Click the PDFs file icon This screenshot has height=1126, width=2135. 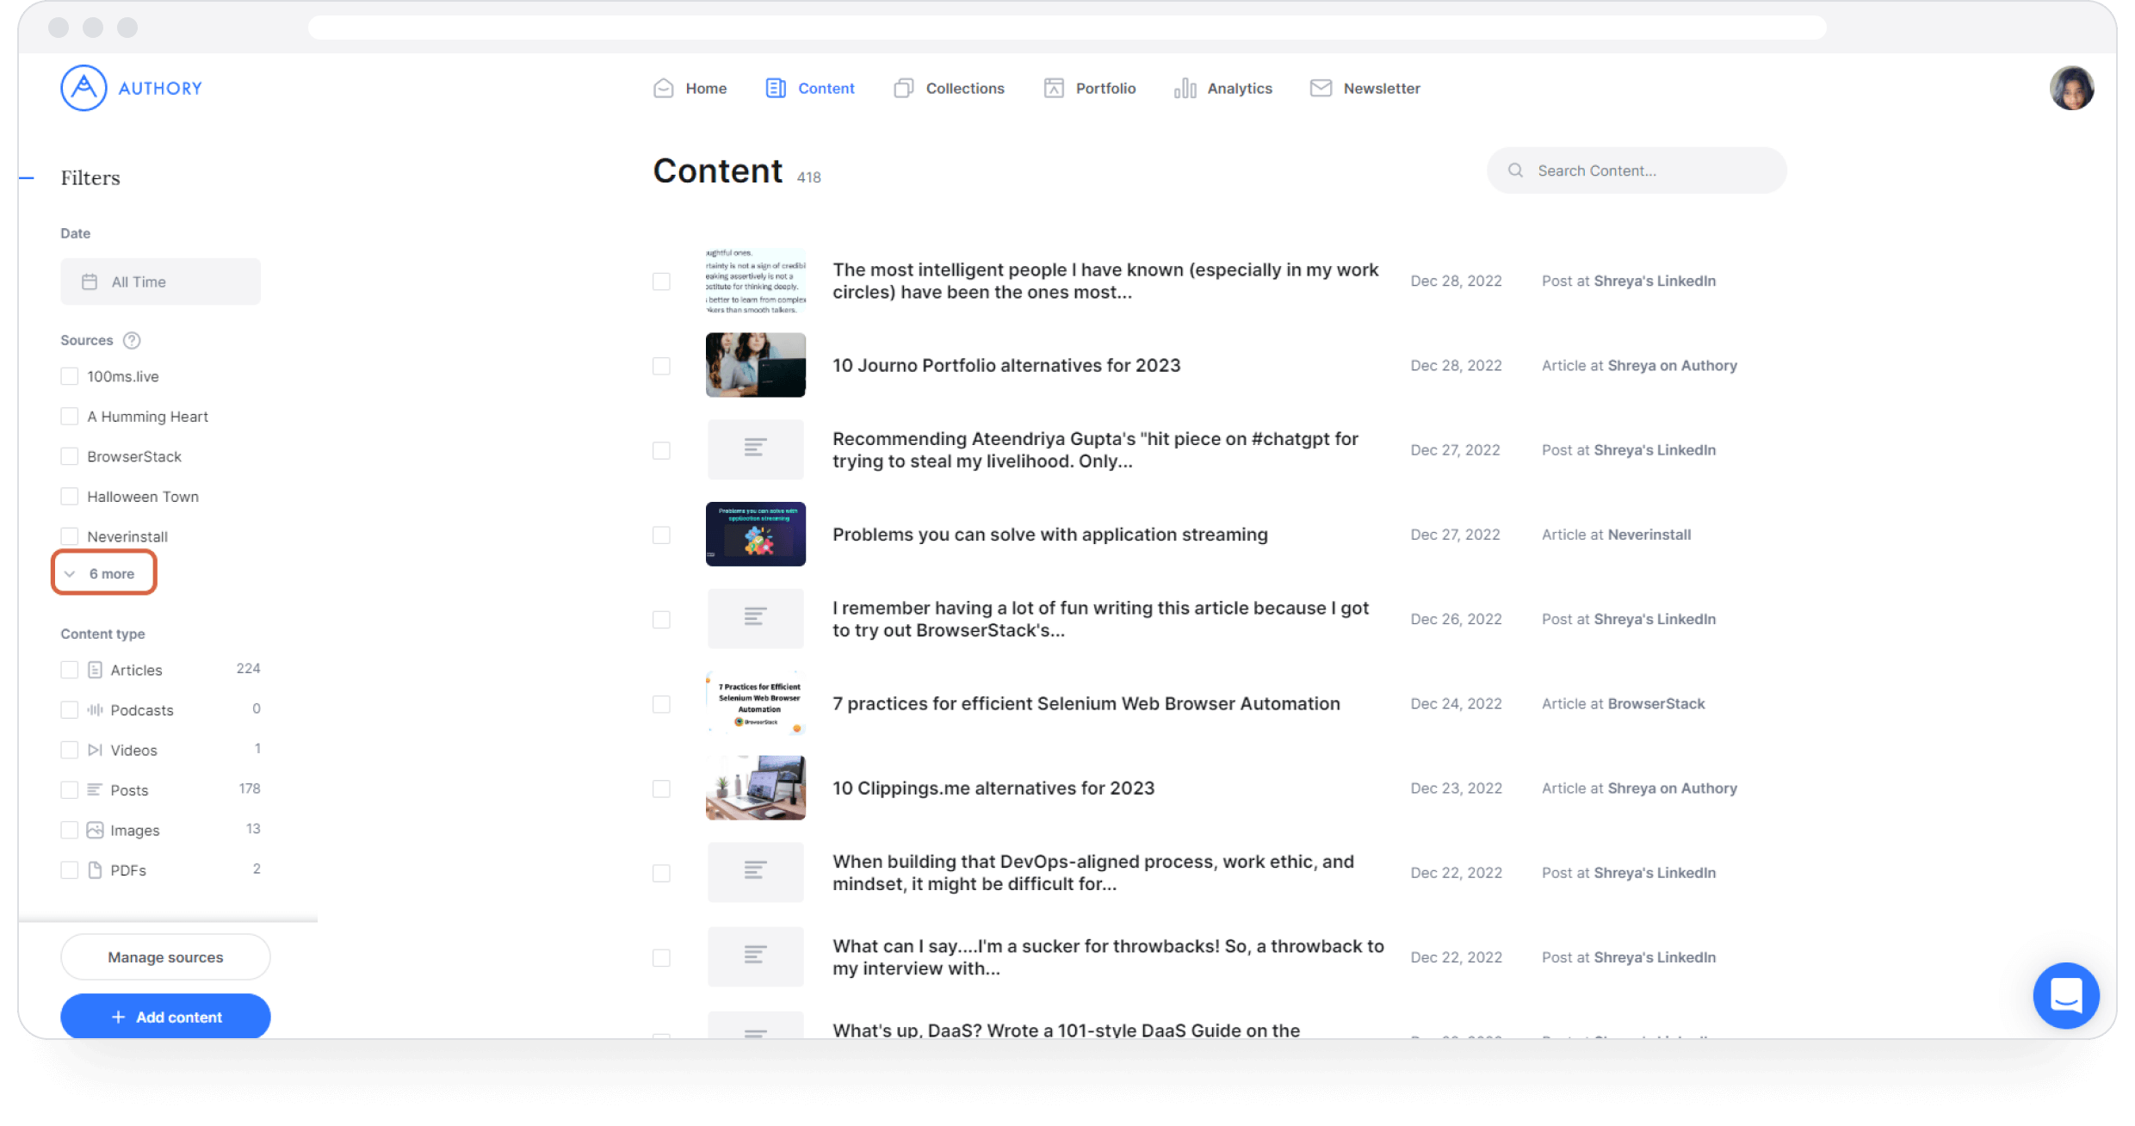click(x=95, y=870)
